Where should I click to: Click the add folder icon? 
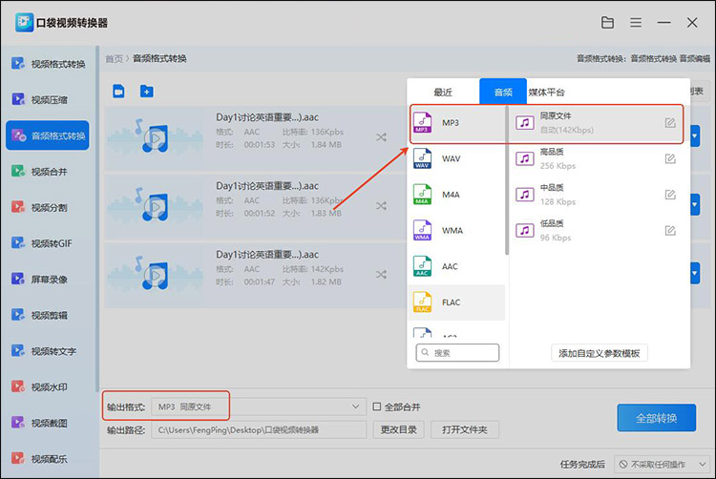(146, 92)
